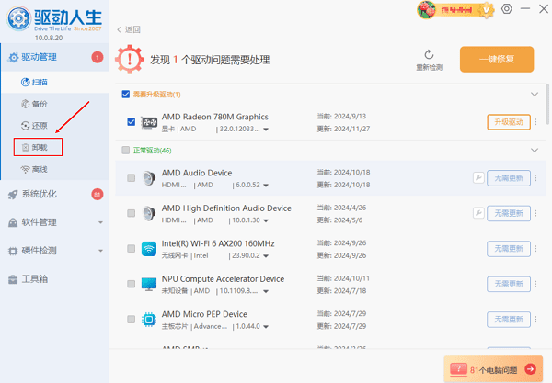552x383 pixels.
Task: Click the back arrow next to 返回
Action: [x=119, y=29]
